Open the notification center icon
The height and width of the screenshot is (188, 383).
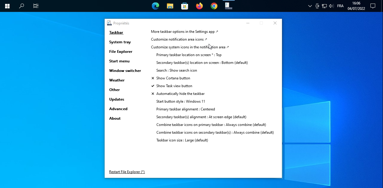pyautogui.click(x=373, y=6)
